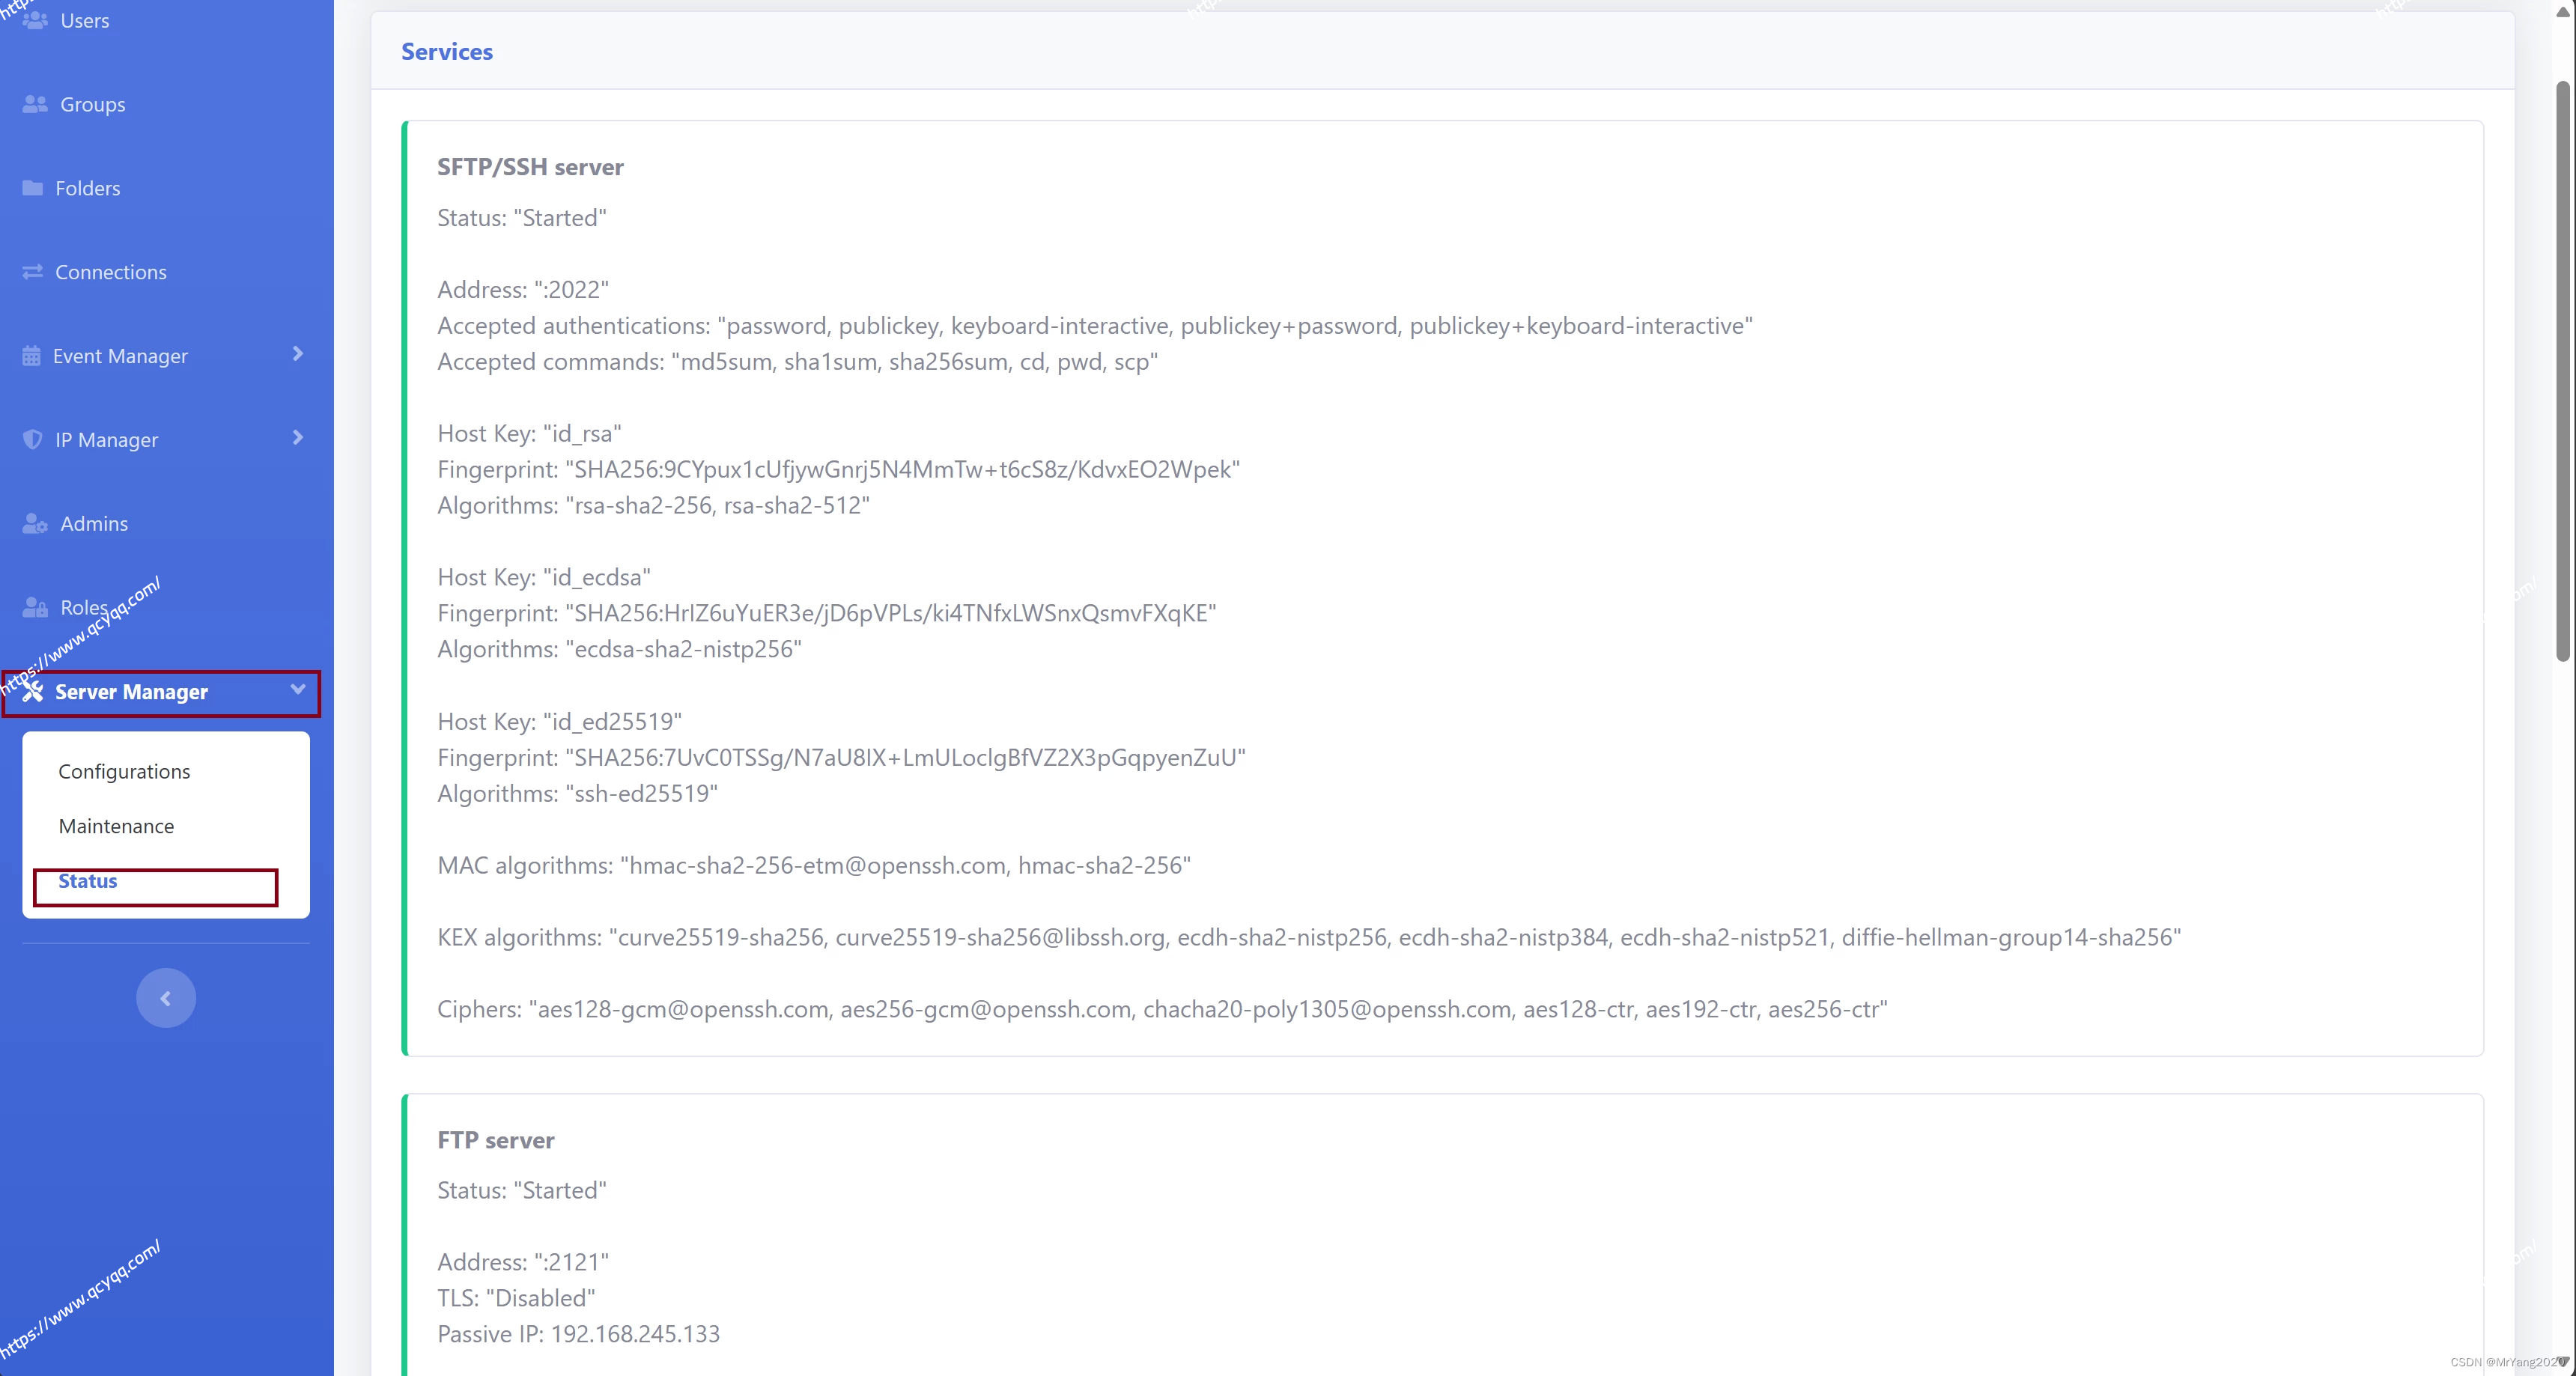Open the Folders page link

[x=88, y=188]
